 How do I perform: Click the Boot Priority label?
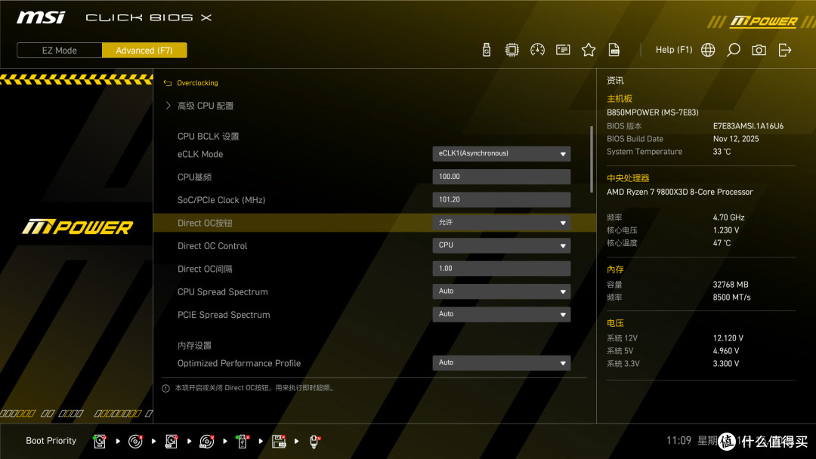point(51,441)
